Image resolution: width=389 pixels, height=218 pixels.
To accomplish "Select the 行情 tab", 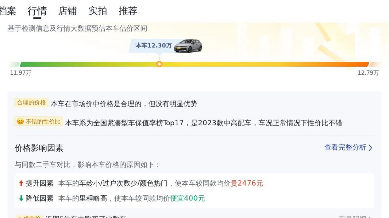I will pyautogui.click(x=37, y=11).
